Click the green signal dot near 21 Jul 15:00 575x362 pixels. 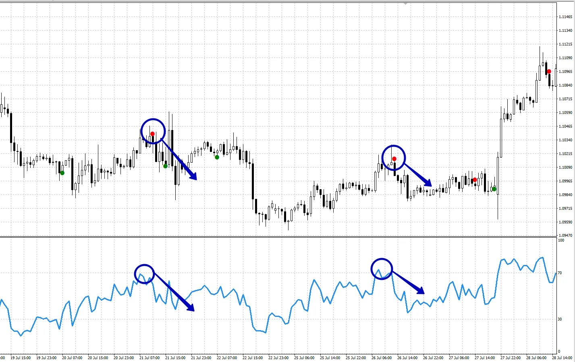point(165,166)
